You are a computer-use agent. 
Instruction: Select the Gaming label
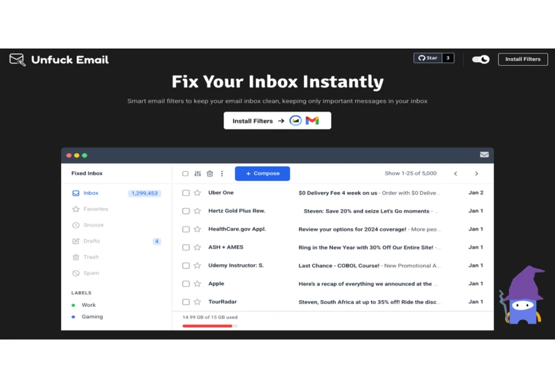click(92, 317)
